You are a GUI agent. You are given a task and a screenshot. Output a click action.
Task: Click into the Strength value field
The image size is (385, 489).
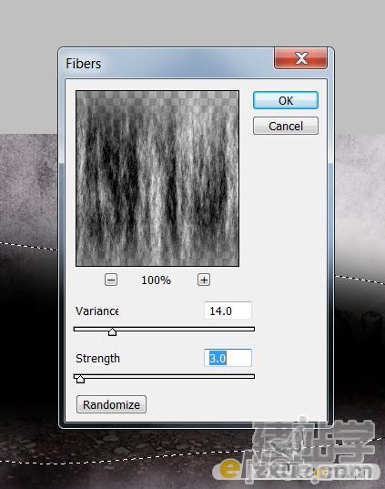(x=228, y=358)
